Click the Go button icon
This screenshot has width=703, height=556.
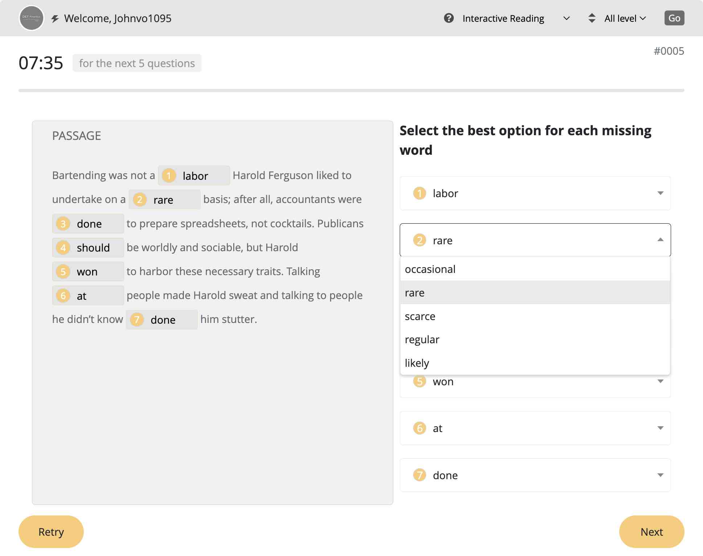[x=674, y=18]
